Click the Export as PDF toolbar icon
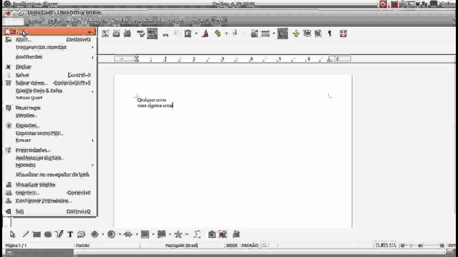This screenshot has width=458, height=257. [105, 34]
